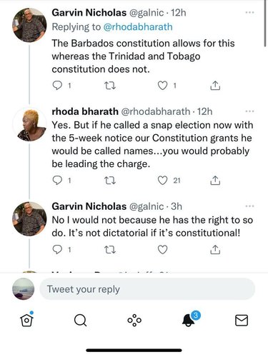Like the Barbados constitution tweet
Viewport: 268px width, 357px height.
click(x=163, y=86)
